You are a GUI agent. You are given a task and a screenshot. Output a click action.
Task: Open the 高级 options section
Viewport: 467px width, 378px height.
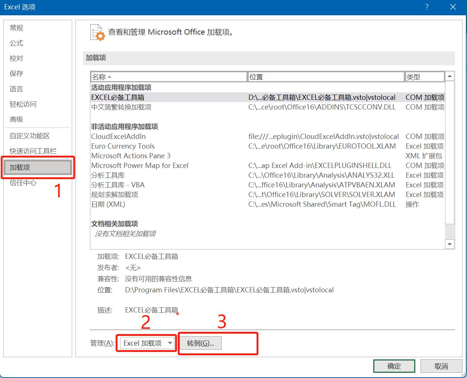pos(16,119)
